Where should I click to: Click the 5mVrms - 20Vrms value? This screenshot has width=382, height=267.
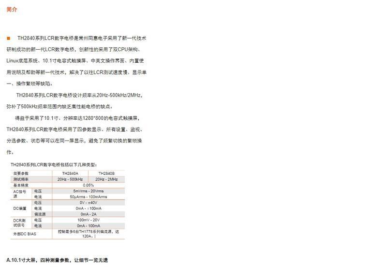(x=88, y=191)
